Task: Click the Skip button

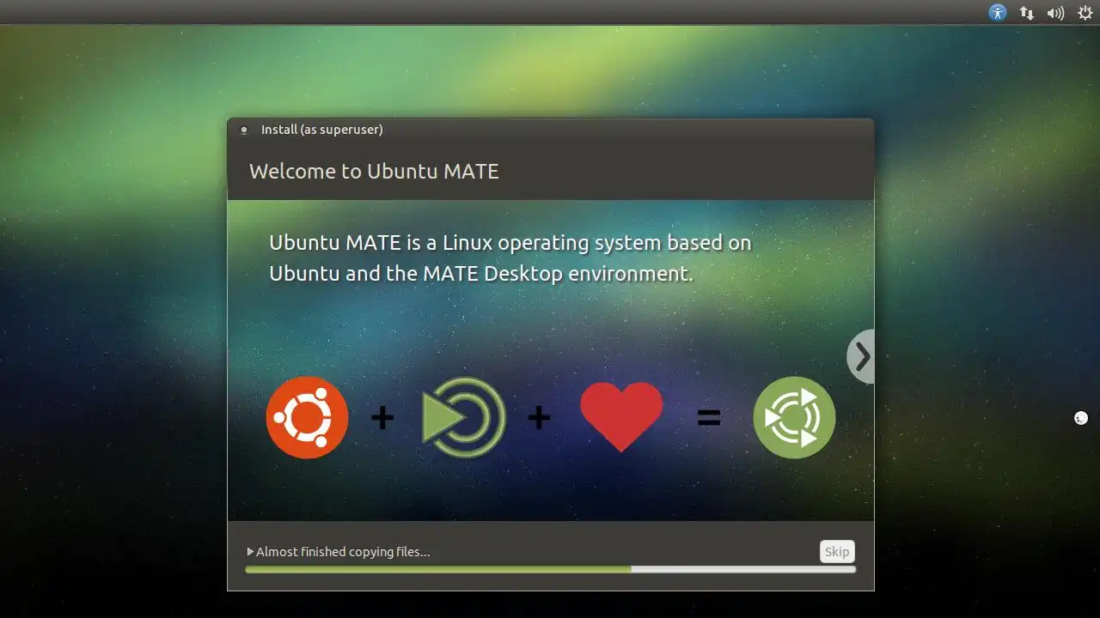Action: [837, 552]
